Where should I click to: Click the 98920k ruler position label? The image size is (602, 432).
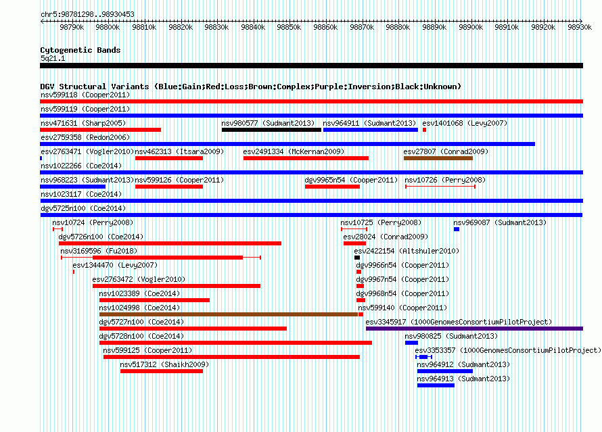[x=543, y=27]
